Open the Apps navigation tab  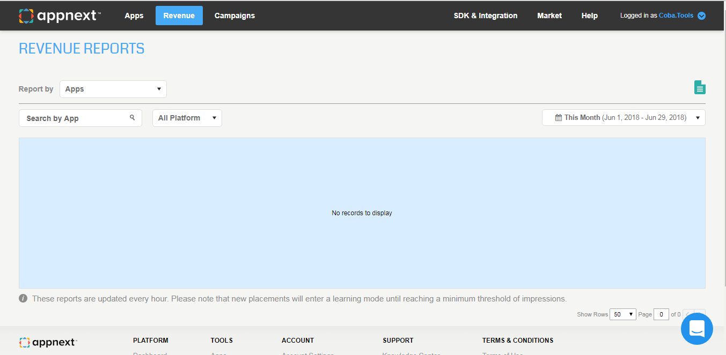(x=134, y=16)
